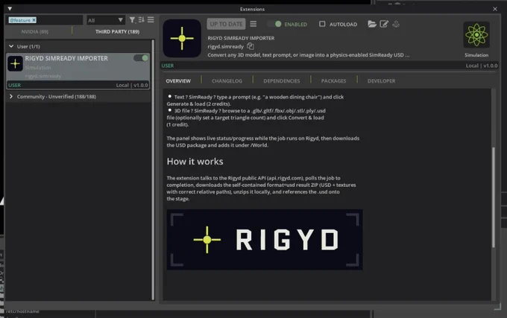Toggle the Rigyd extension switch in the list
The height and width of the screenshot is (318, 507).
[x=141, y=58]
